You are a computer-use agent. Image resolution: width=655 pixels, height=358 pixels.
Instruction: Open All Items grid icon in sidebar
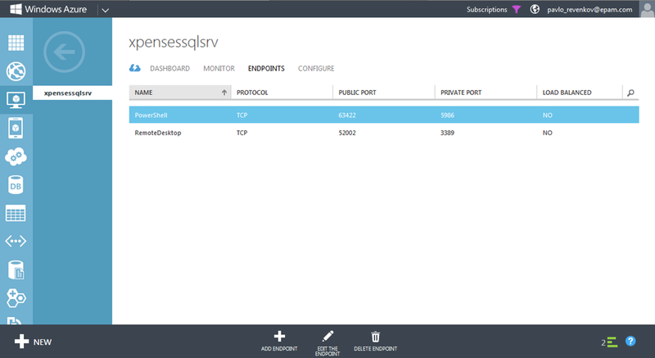[x=16, y=43]
